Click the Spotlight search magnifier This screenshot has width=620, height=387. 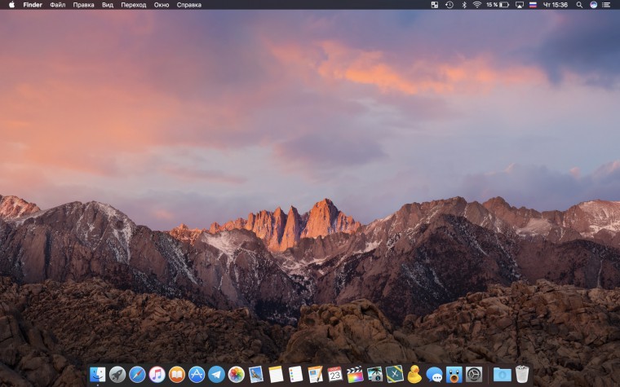point(578,5)
